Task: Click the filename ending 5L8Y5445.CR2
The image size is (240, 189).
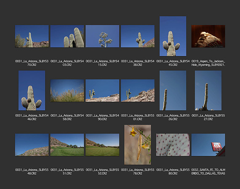Action: pyautogui.click(x=173, y=63)
